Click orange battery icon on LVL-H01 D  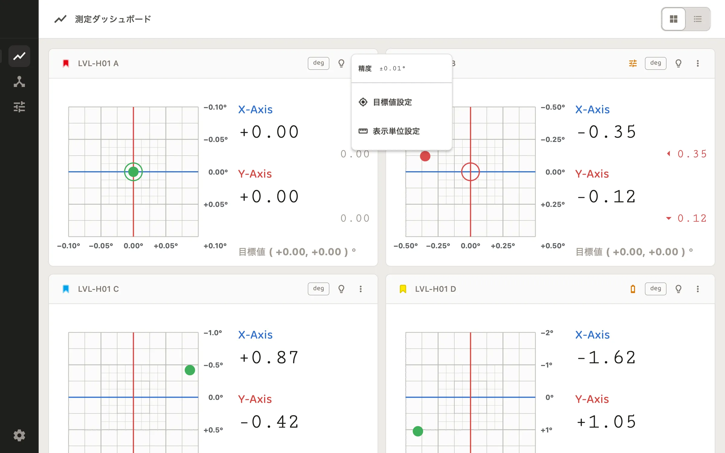point(633,289)
